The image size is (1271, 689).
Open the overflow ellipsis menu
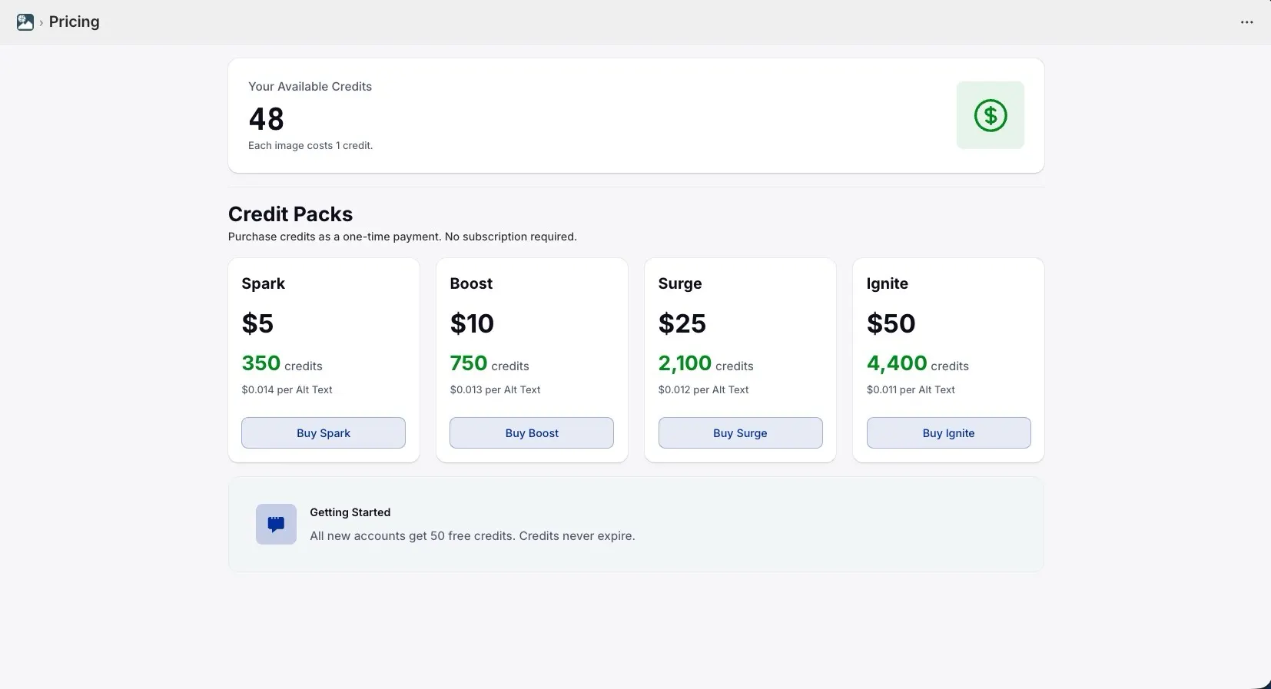pos(1246,22)
